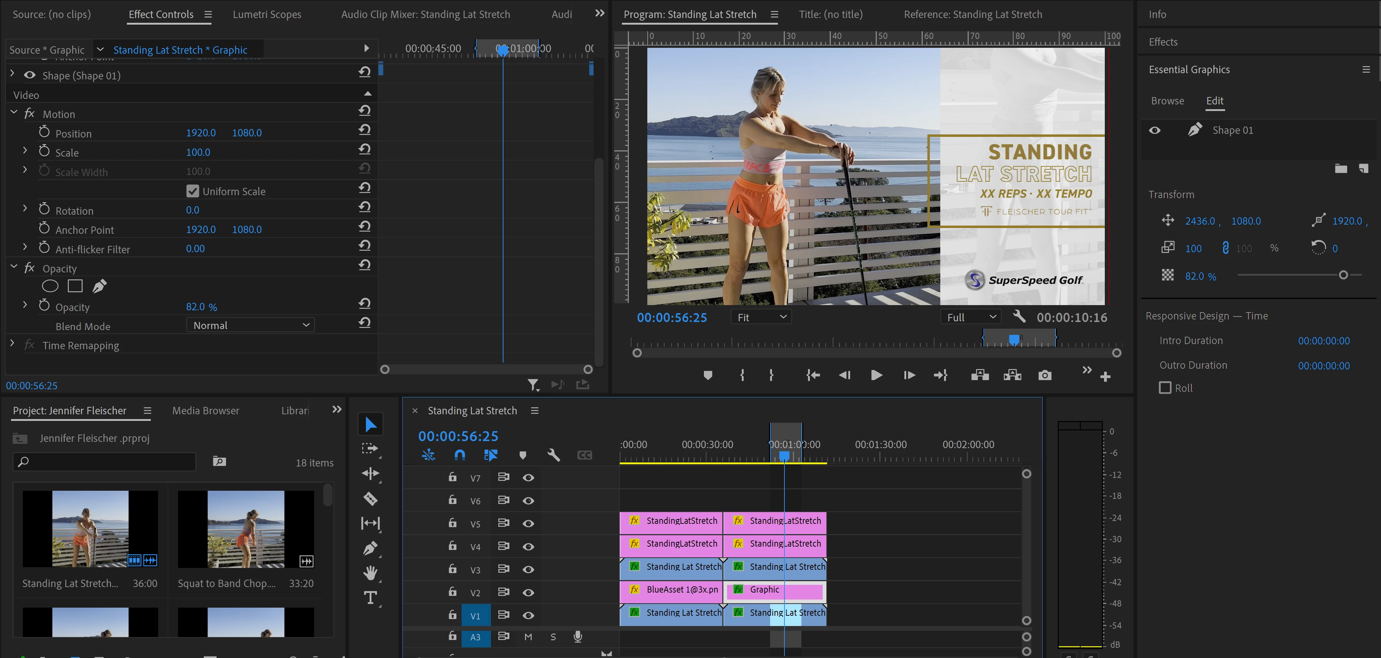Create ellipse mask under Opacity
The width and height of the screenshot is (1381, 658).
click(x=50, y=286)
